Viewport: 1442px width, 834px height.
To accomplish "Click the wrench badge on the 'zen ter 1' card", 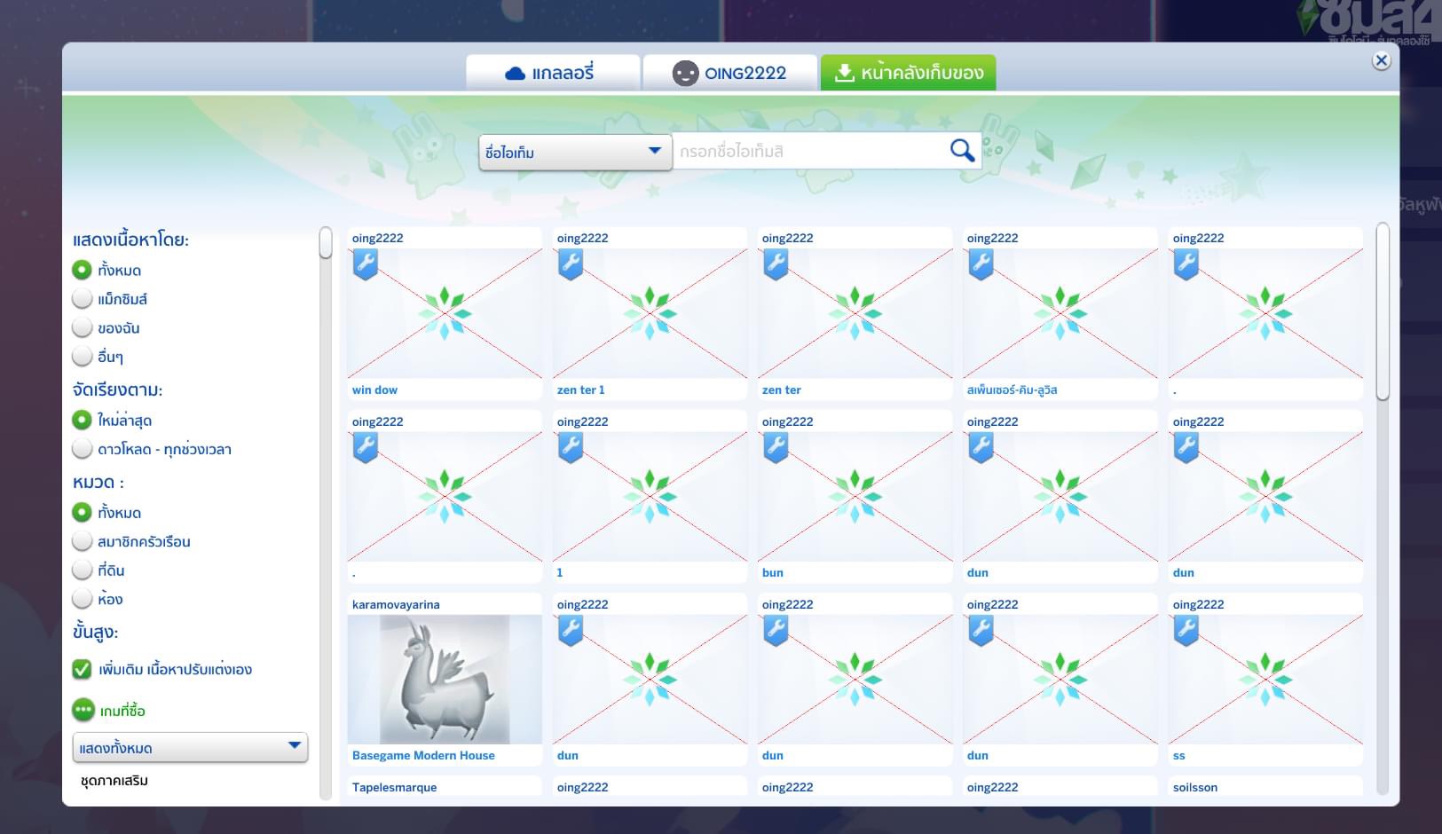I will click(571, 264).
